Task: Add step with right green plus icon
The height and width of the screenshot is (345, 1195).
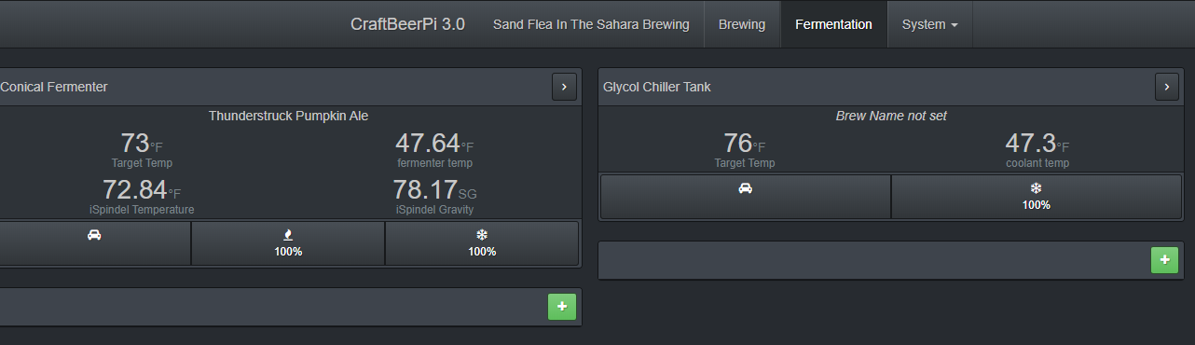Action: tap(1165, 260)
